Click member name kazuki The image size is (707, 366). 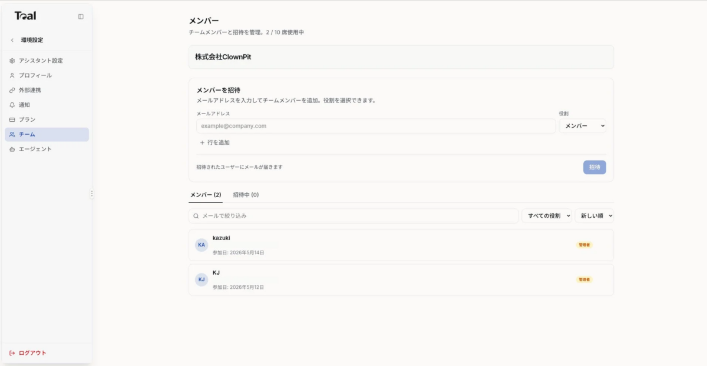point(222,238)
